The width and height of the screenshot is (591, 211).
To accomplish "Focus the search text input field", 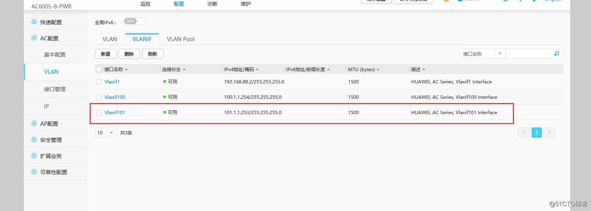I will tap(529, 54).
